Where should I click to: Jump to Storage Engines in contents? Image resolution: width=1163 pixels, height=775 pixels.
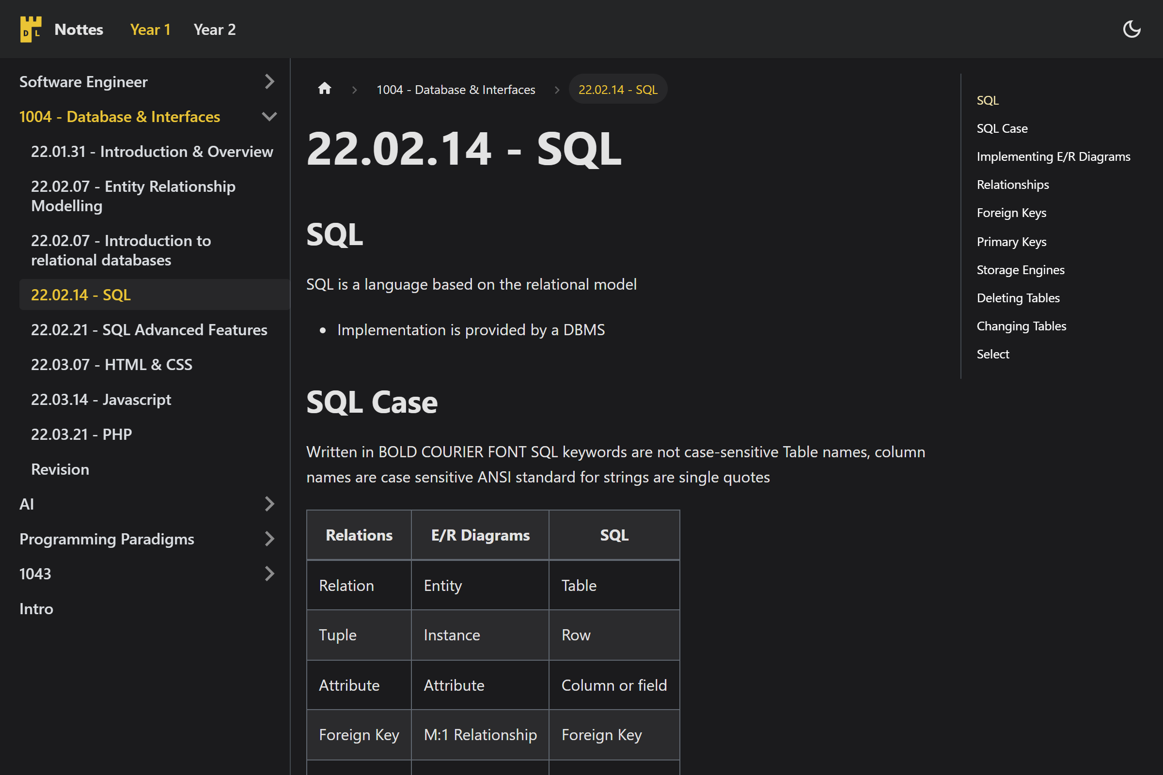(x=1020, y=270)
